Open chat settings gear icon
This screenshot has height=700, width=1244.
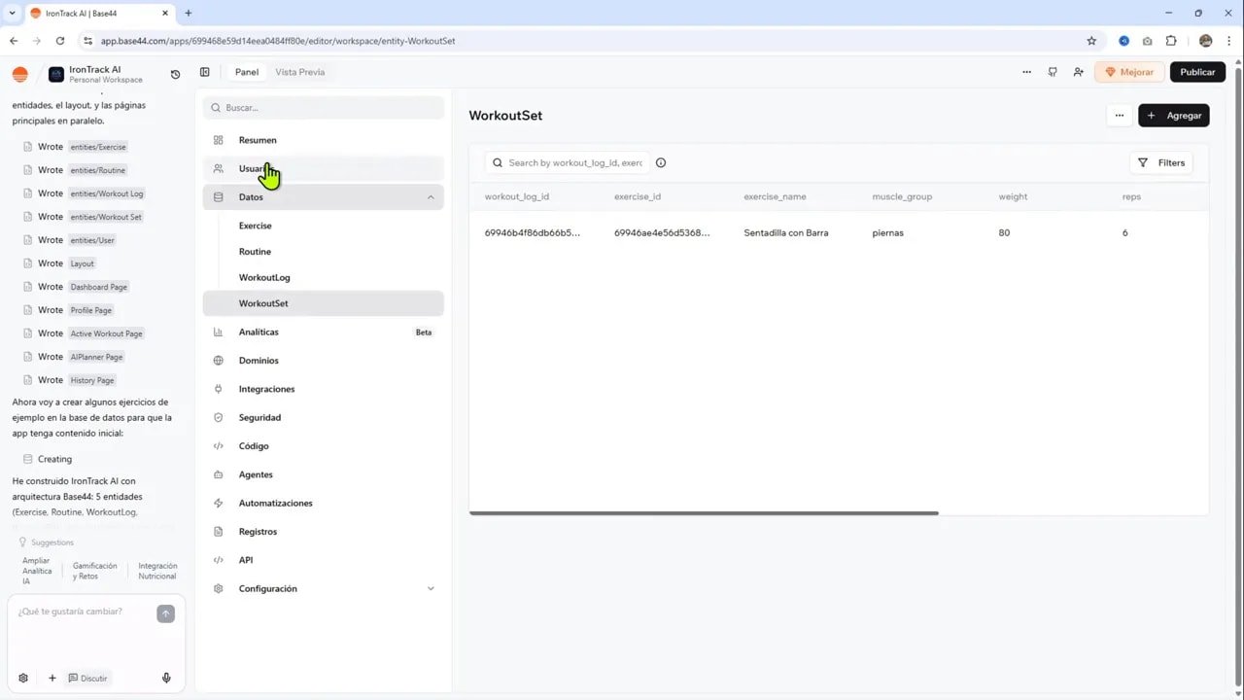[23, 678]
